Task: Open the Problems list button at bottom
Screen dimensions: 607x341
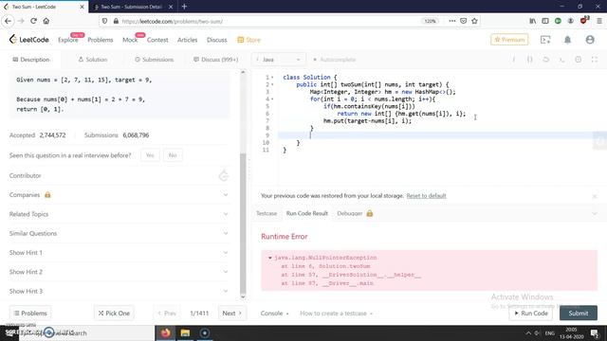Action: 30,314
